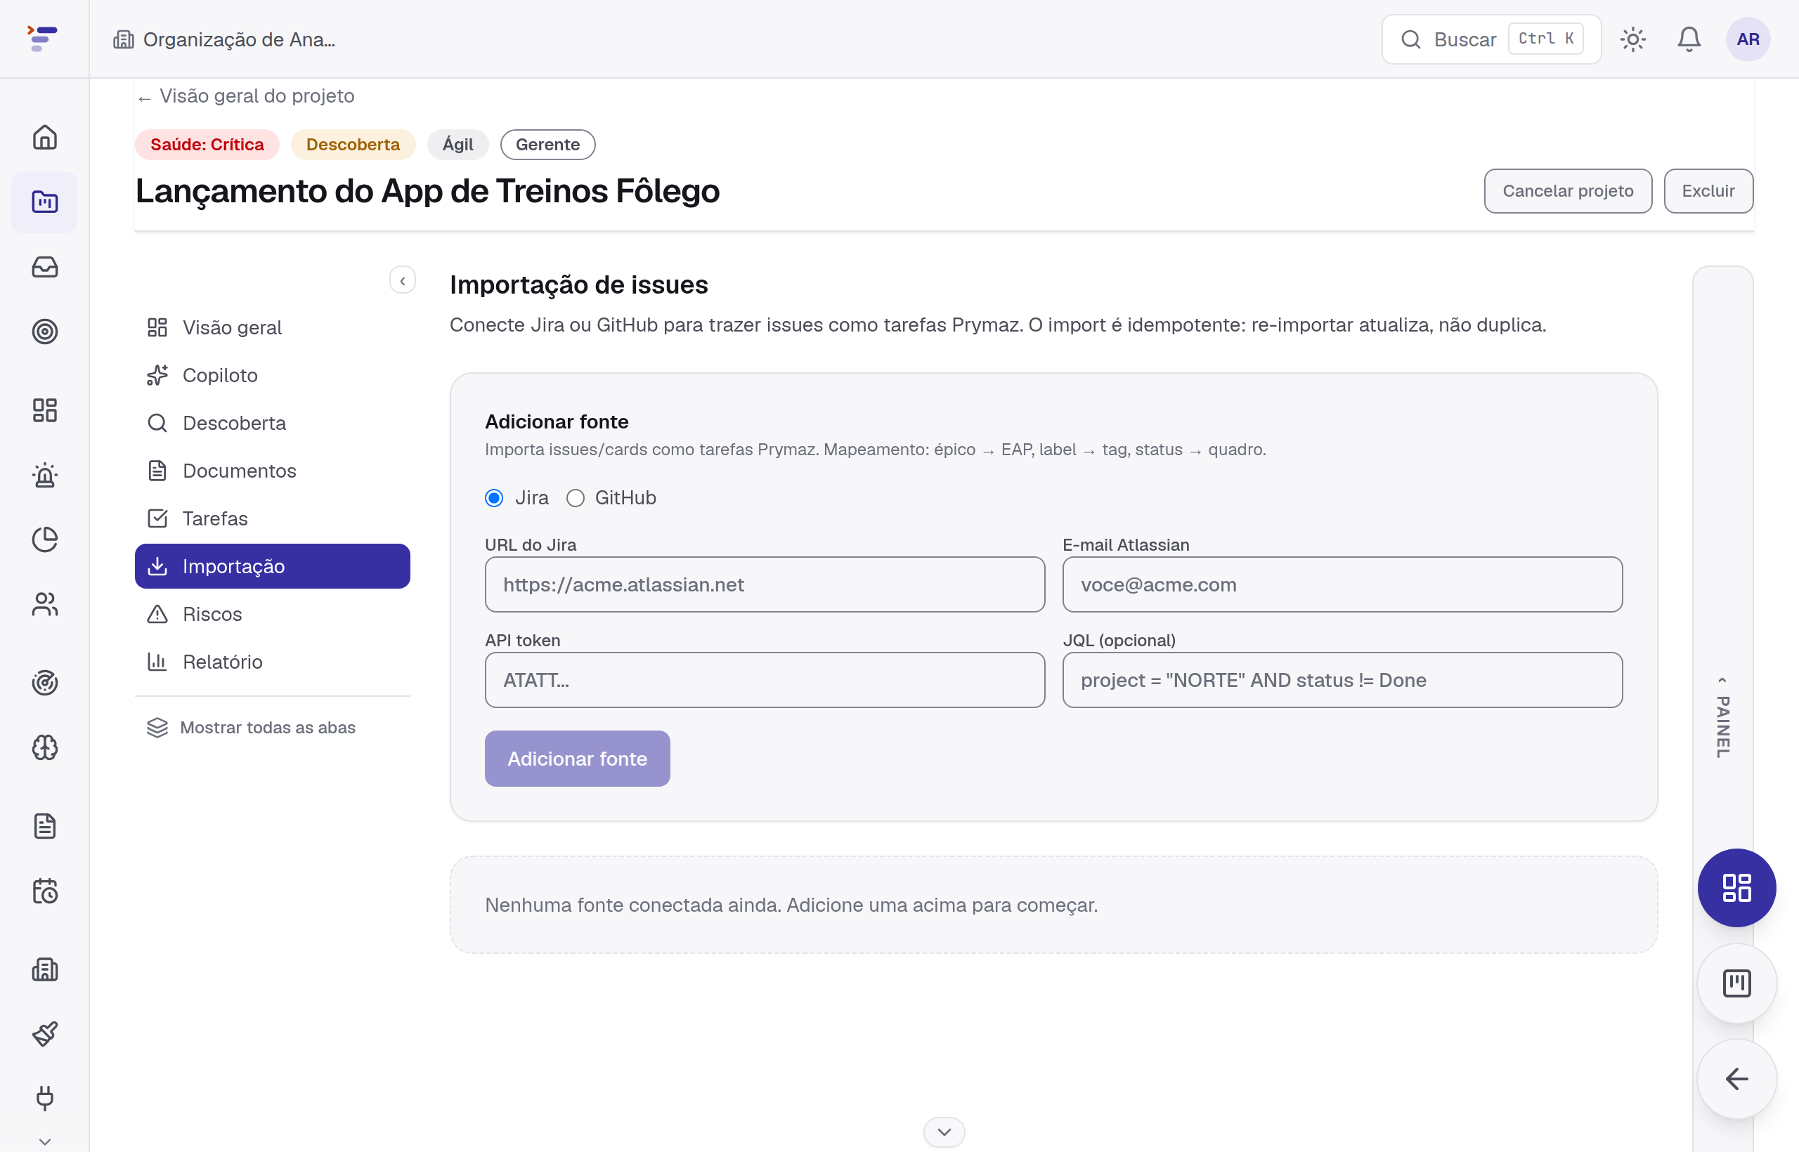
Task: Open the Tarefas tab
Action: pyautogui.click(x=273, y=518)
